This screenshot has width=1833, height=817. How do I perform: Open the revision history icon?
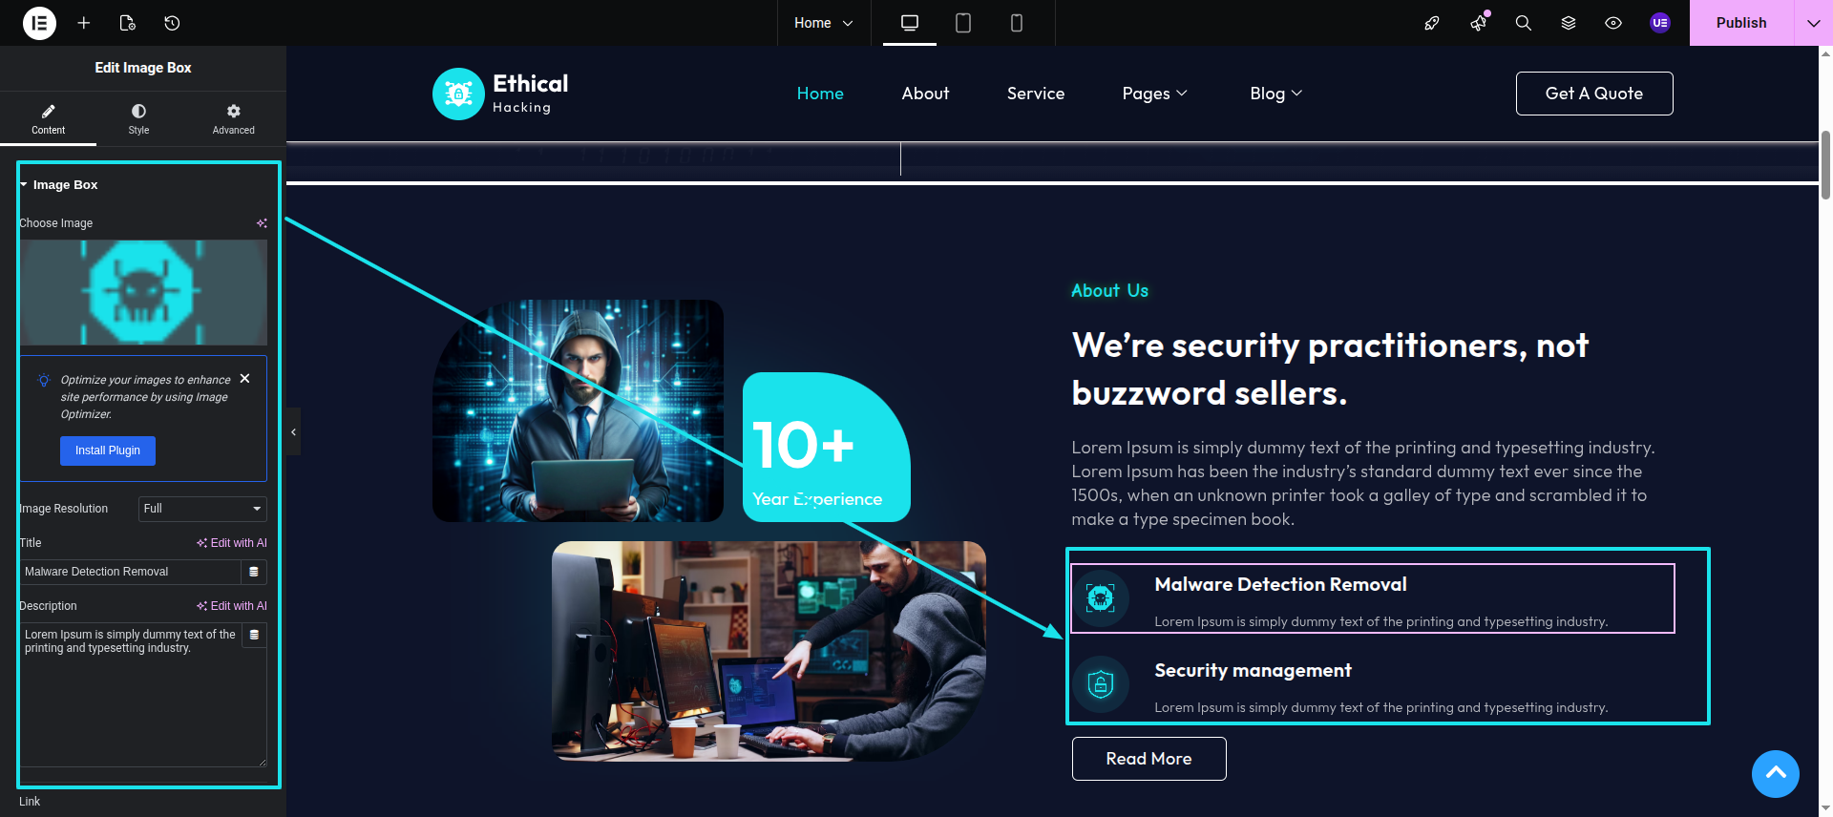172,23
